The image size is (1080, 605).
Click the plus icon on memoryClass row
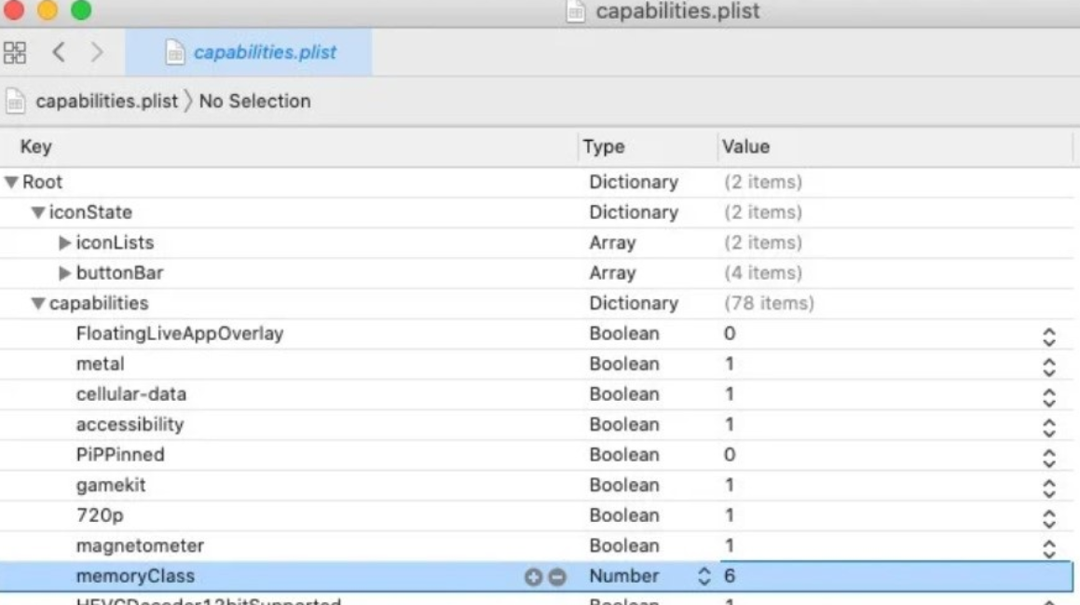(x=533, y=578)
